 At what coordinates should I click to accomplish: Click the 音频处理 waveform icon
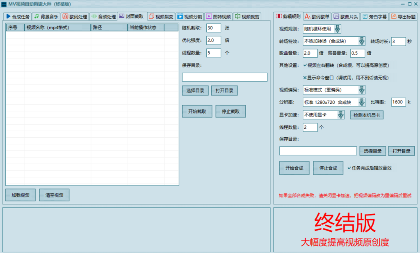coord(94,17)
